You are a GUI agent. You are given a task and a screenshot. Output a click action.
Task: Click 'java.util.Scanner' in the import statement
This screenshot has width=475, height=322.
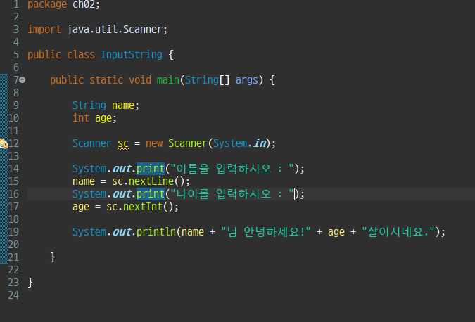115,30
